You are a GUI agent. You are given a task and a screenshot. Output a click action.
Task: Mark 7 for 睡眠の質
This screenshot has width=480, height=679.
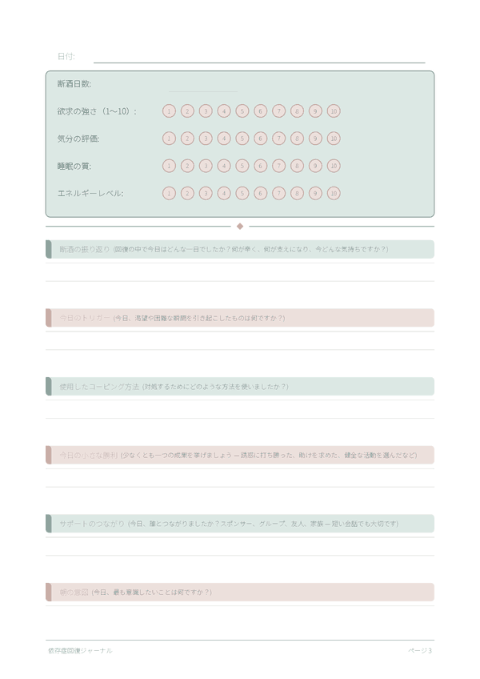click(x=278, y=166)
